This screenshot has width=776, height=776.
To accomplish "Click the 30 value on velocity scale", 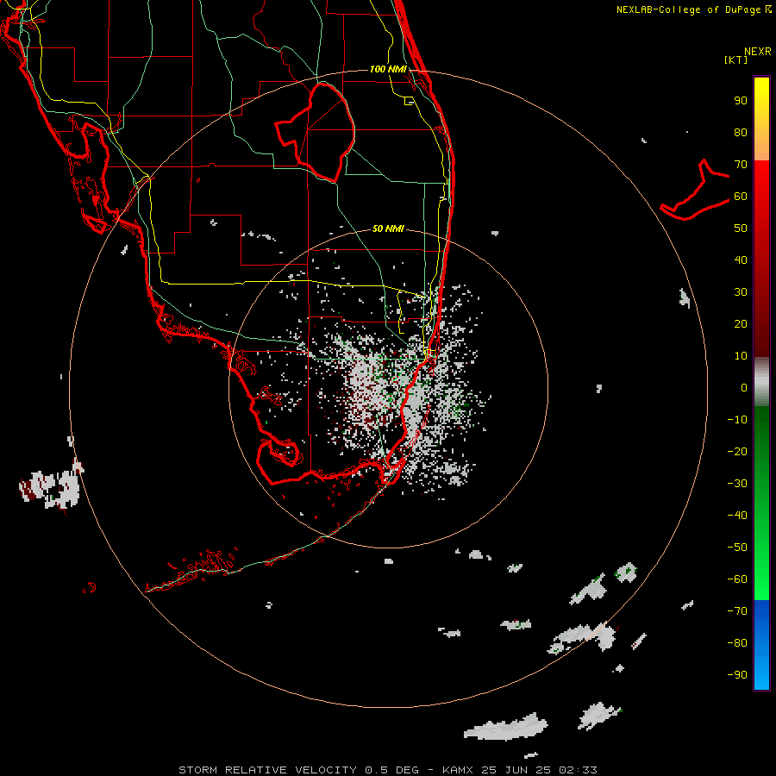I will tap(741, 292).
